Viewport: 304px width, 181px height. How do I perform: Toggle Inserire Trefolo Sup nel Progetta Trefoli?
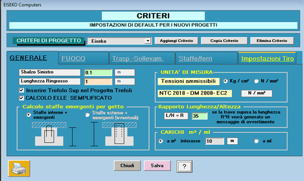[x=21, y=90]
